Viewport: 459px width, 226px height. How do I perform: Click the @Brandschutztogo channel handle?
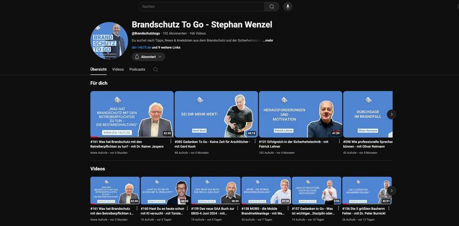click(146, 33)
